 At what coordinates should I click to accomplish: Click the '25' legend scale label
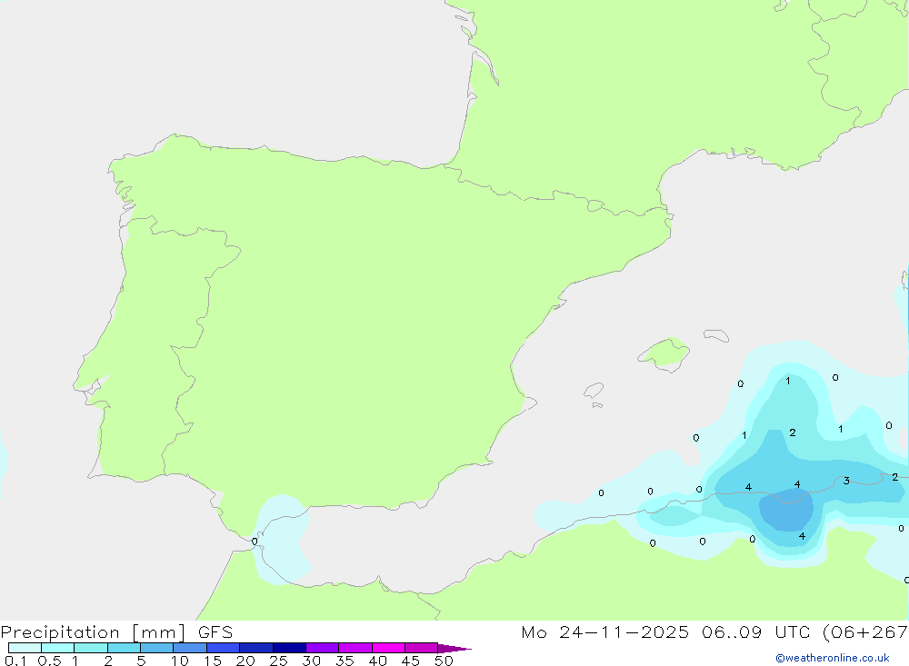pos(278,661)
